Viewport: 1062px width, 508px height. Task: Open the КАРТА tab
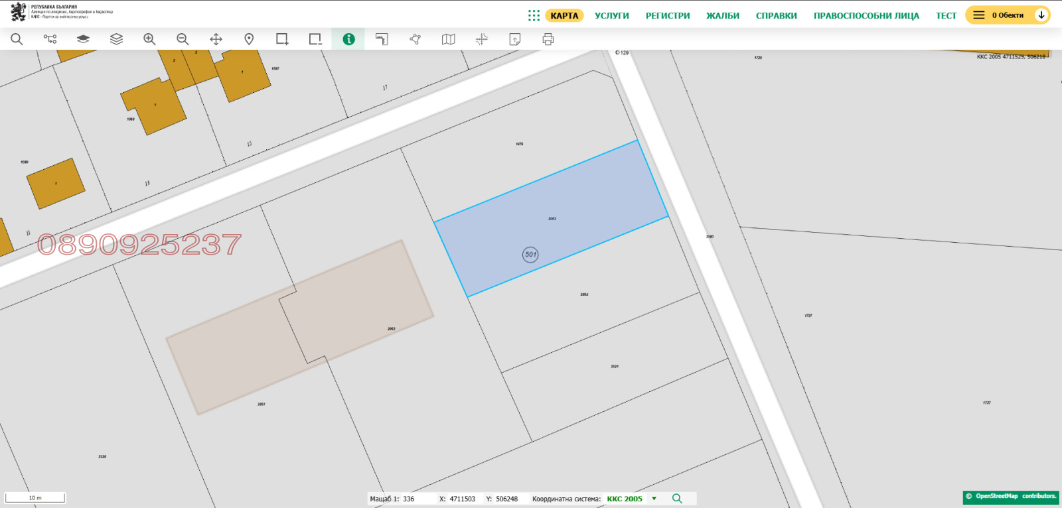pos(564,15)
